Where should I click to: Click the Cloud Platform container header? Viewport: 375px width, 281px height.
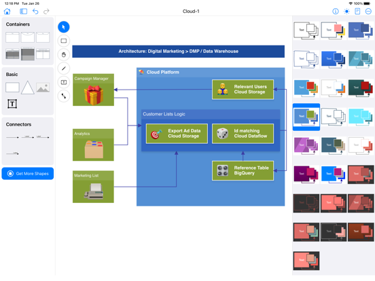tap(211, 73)
